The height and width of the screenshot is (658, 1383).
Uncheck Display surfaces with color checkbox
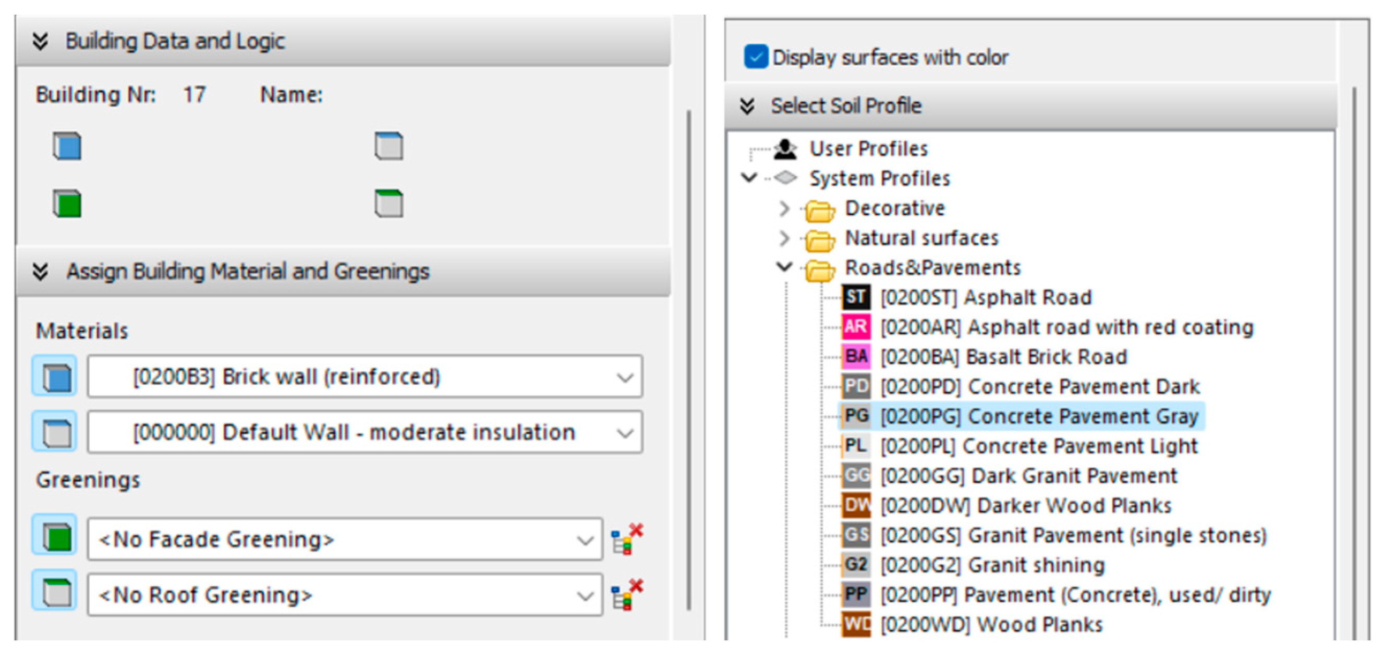(x=756, y=57)
